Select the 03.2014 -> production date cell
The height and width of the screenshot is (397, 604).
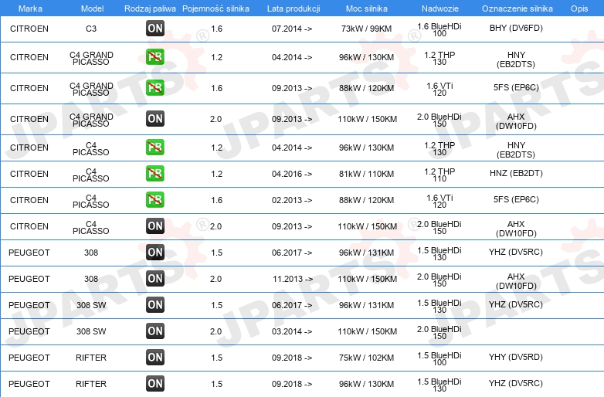coord(292,331)
